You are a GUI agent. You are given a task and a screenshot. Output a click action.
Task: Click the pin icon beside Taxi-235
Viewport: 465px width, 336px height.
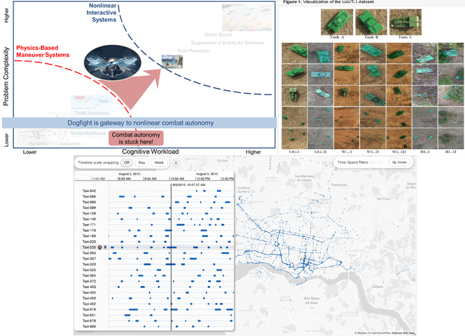106,247
